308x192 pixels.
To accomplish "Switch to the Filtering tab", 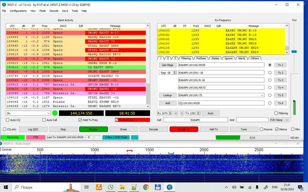I will pos(186,58).
